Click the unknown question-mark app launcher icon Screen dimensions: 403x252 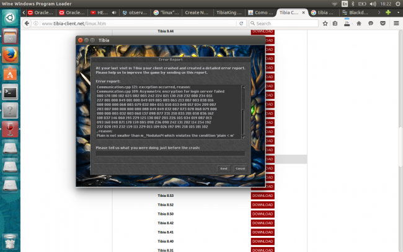(x=10, y=111)
